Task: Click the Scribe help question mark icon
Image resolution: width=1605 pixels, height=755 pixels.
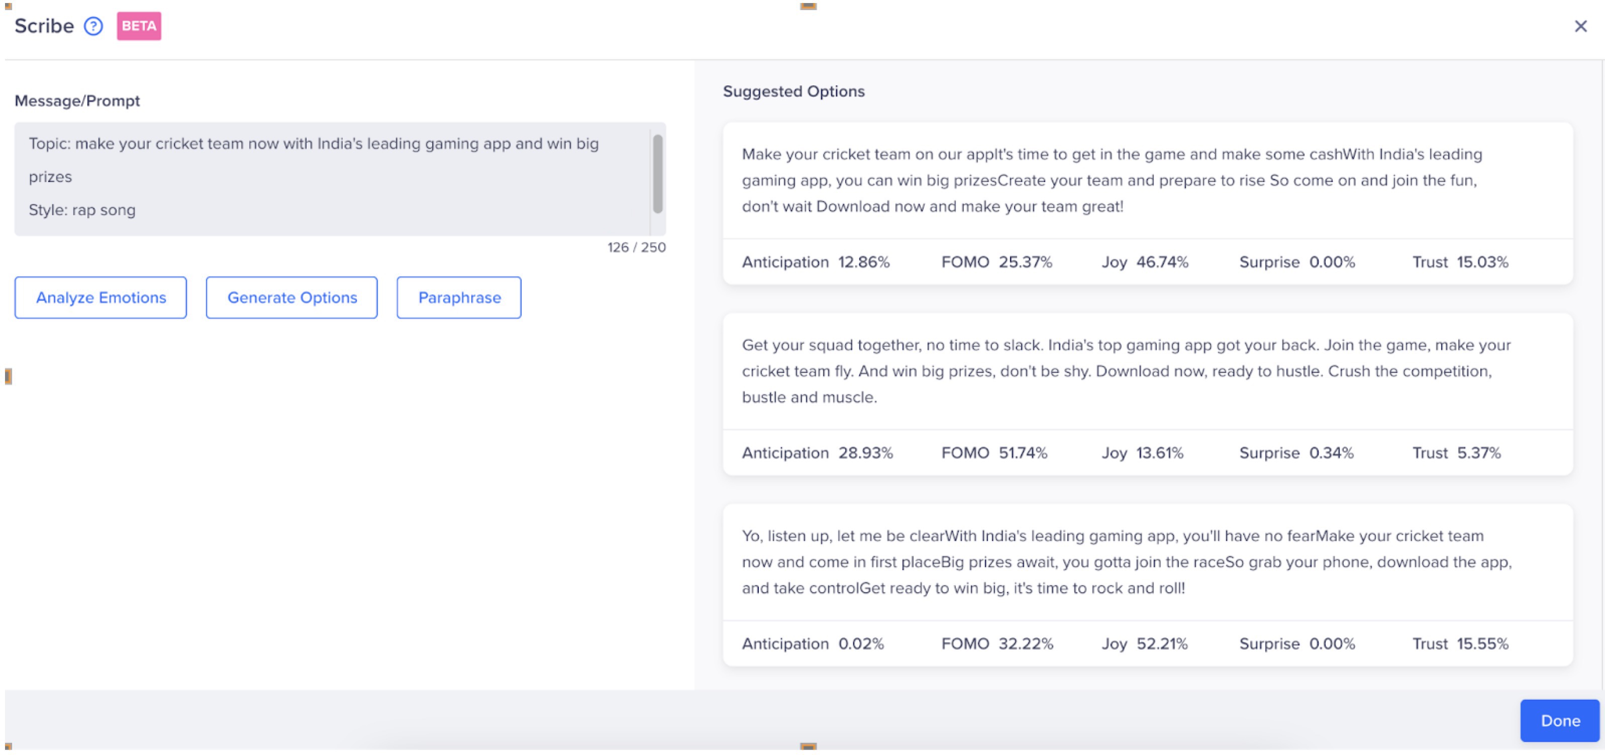Action: (x=93, y=26)
